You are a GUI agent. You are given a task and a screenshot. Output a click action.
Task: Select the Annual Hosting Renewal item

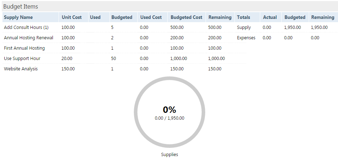click(x=29, y=38)
